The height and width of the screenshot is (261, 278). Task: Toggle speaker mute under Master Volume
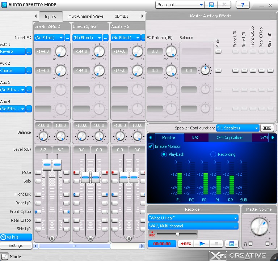coord(267,244)
